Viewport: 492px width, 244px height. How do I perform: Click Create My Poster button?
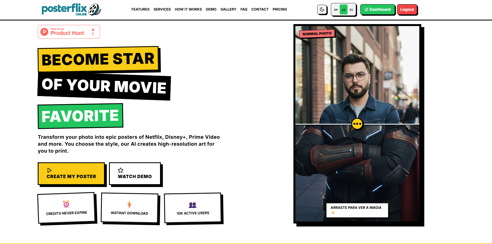71,174
